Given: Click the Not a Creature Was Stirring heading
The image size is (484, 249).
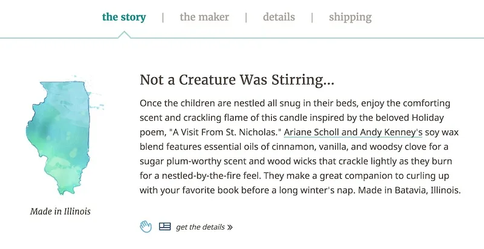Looking at the screenshot, I should tap(237, 80).
